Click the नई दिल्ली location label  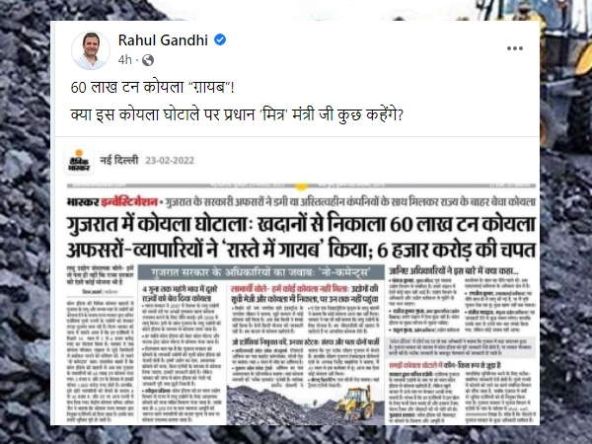[119, 160]
